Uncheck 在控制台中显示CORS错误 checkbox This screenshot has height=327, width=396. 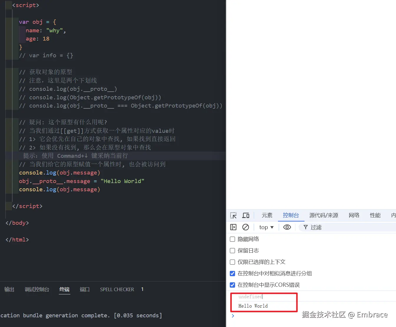[232, 285]
